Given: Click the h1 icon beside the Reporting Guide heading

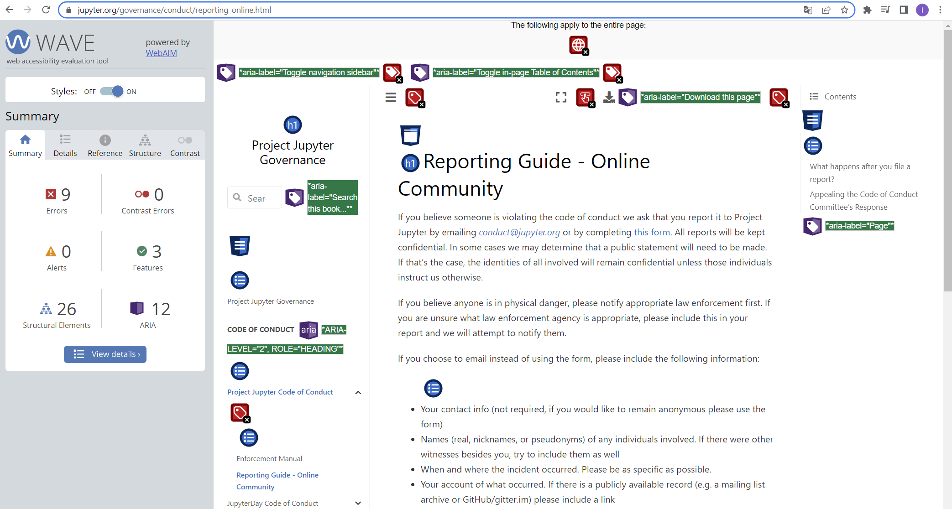Looking at the screenshot, I should tap(410, 162).
